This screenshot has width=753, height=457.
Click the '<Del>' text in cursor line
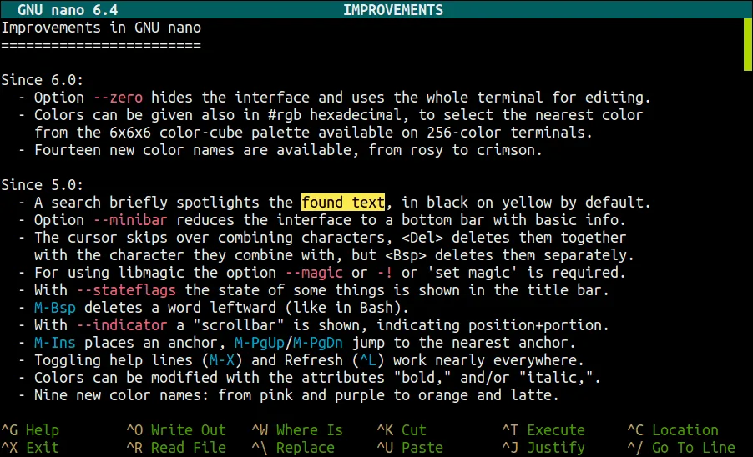coord(422,238)
